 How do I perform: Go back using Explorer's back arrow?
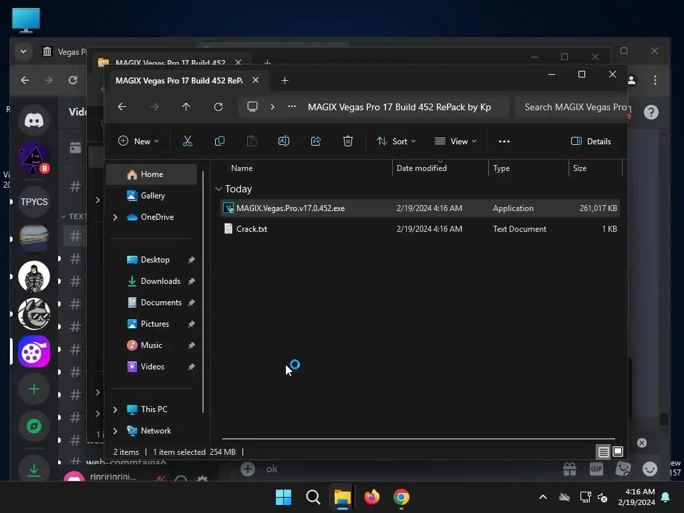pyautogui.click(x=122, y=107)
